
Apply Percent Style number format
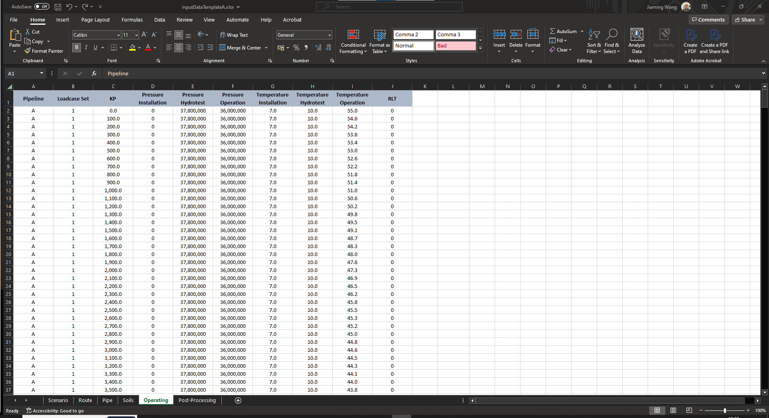296,47
